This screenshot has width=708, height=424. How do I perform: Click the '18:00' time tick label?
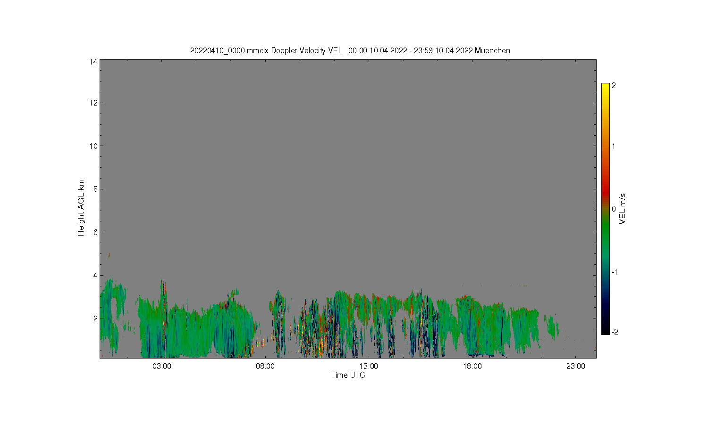point(472,367)
